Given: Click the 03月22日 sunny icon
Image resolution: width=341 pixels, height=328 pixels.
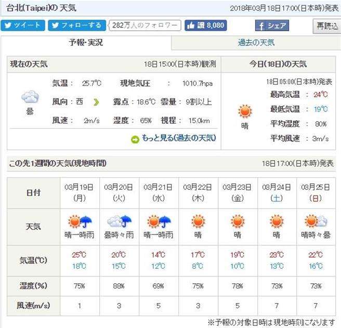Looking at the screenshot, I should click(198, 222).
